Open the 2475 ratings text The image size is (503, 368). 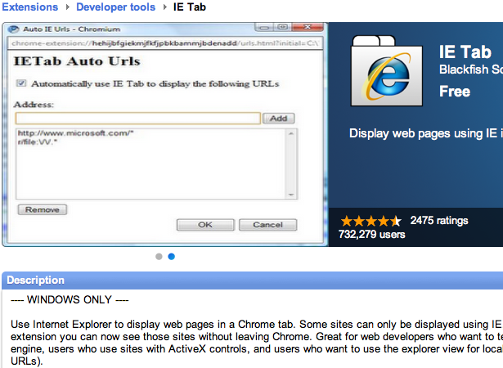tap(439, 221)
